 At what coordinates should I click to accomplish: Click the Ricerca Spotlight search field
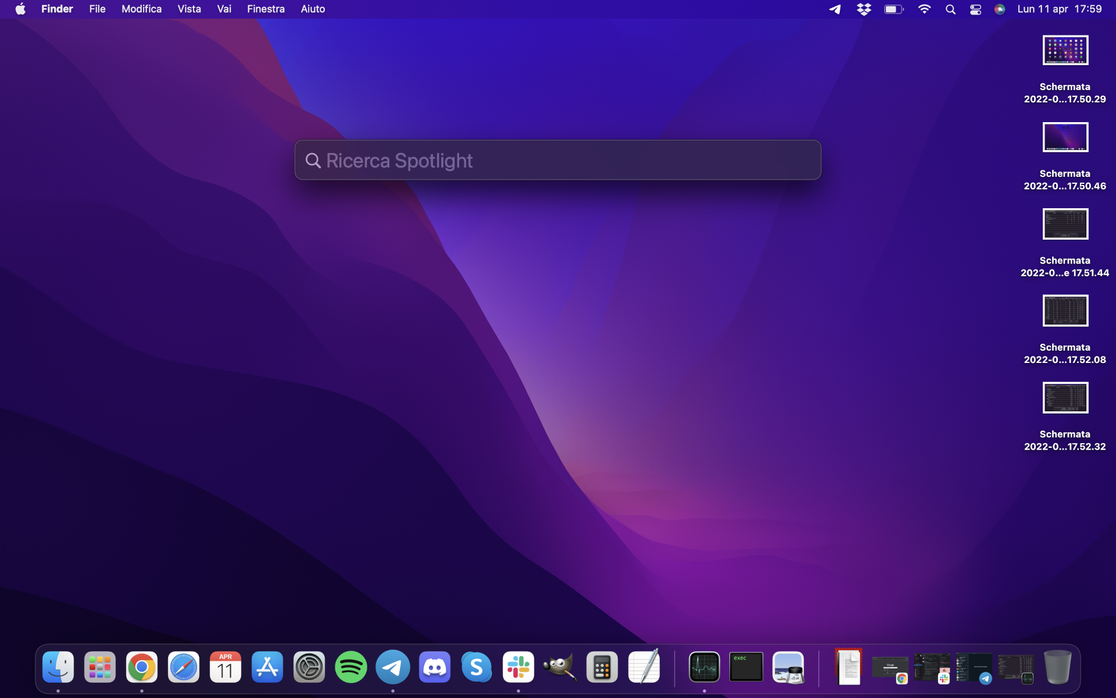(558, 160)
